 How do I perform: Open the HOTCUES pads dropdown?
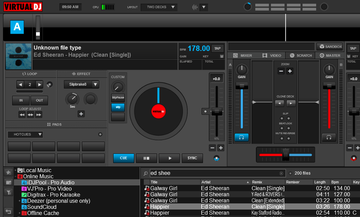click(25, 134)
